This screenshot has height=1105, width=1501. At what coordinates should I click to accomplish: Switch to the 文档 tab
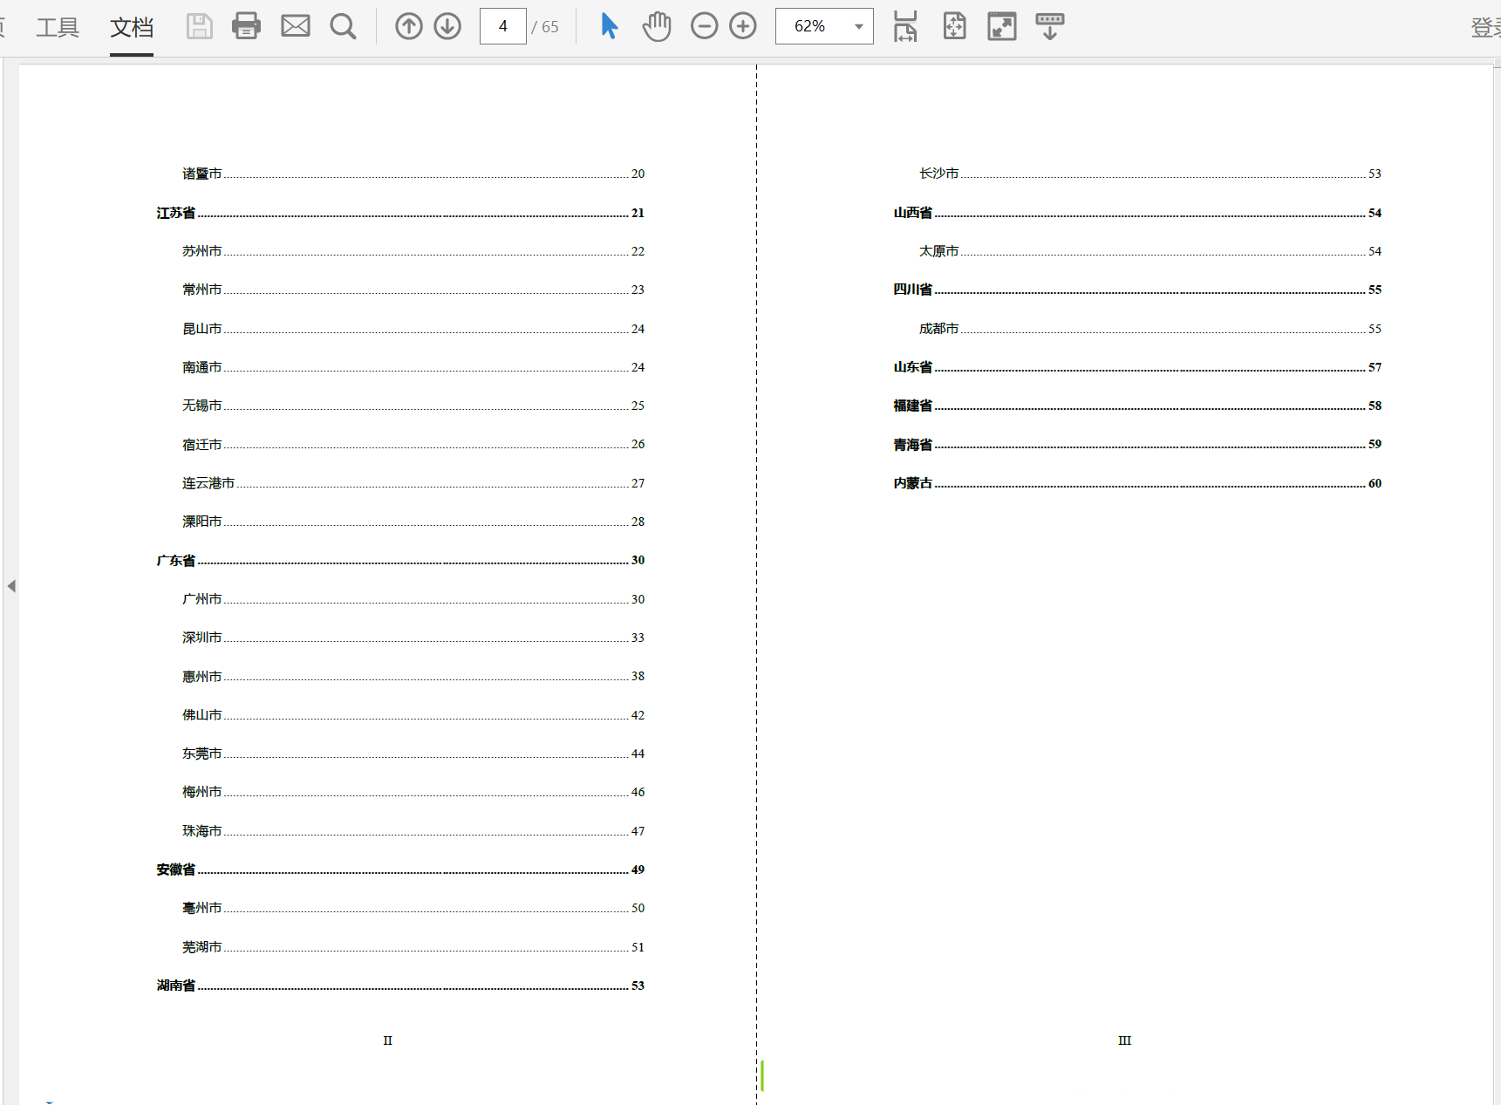point(132,27)
